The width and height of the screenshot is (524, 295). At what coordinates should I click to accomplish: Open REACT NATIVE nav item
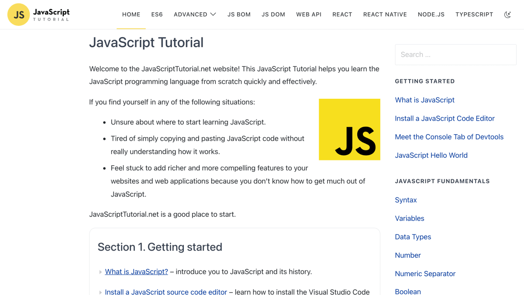pos(385,14)
